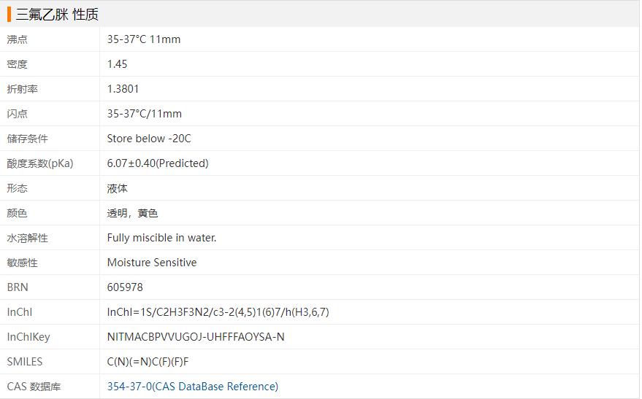Click the InChIKey value NITMACBPVVUGOJ-UHFFFAOYSA-N
This screenshot has height=399, width=642.
tap(196, 337)
